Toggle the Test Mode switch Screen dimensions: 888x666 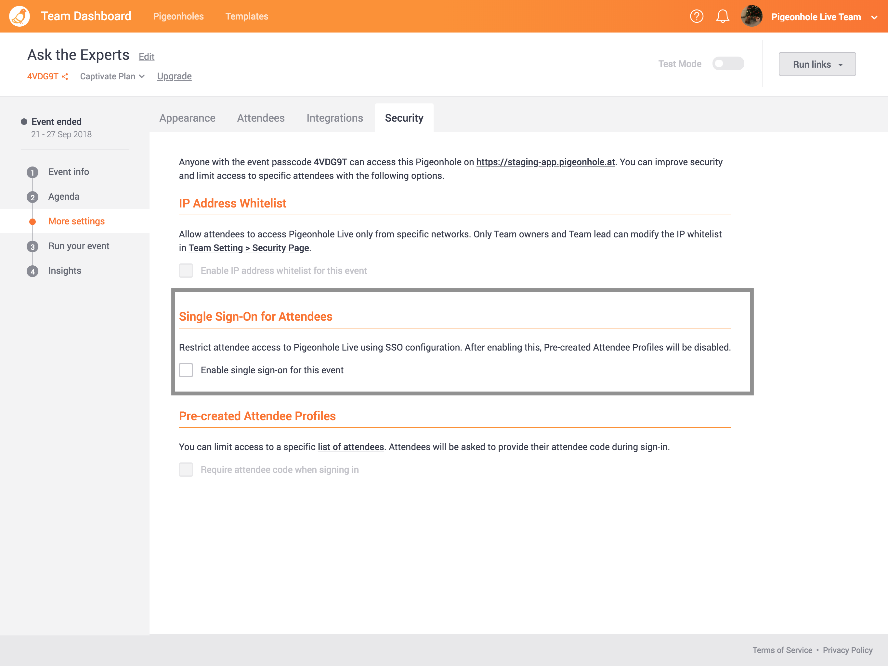pos(728,63)
